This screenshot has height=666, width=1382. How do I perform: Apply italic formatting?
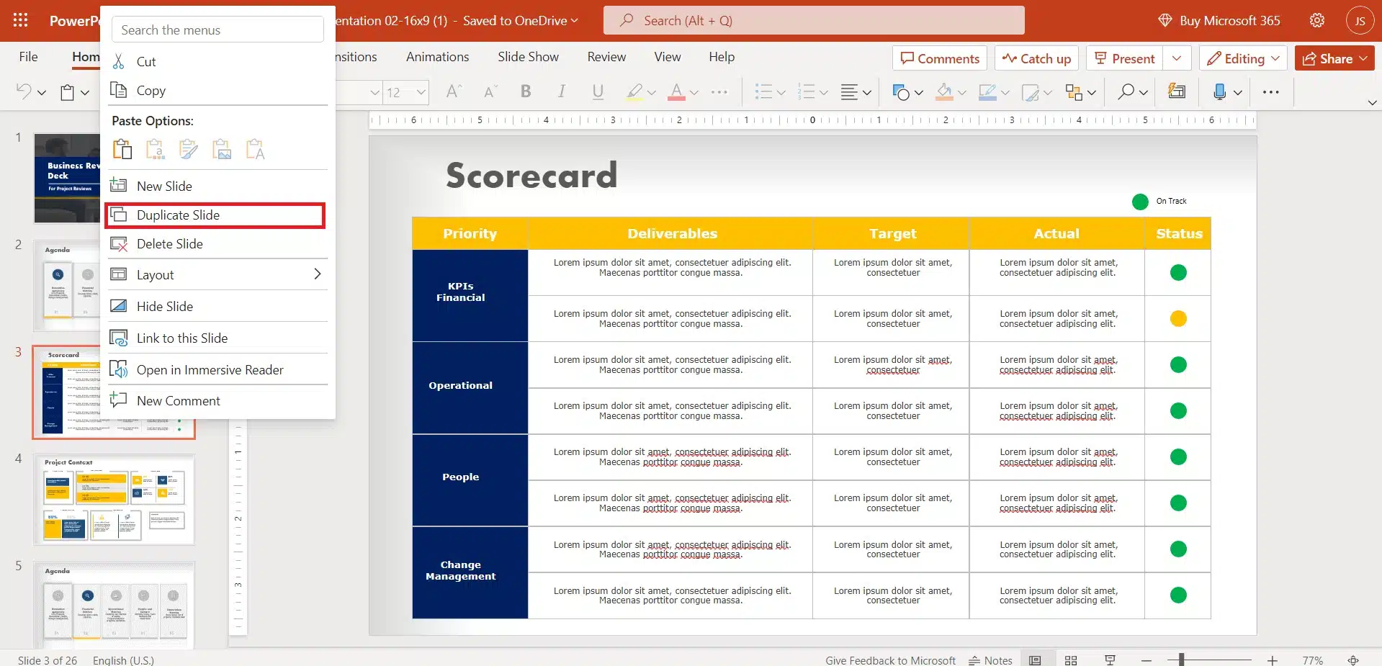[561, 91]
